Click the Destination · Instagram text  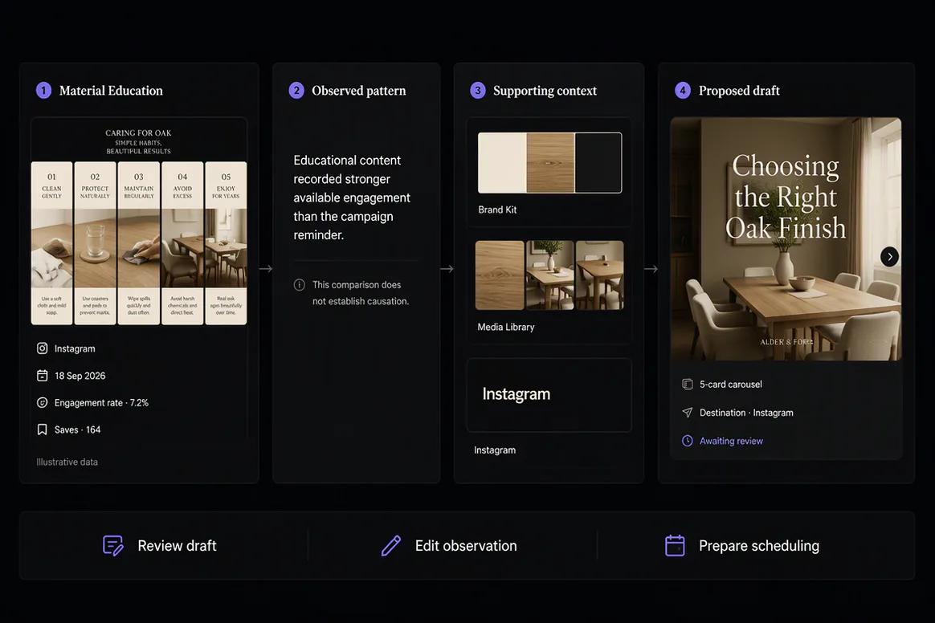point(746,413)
